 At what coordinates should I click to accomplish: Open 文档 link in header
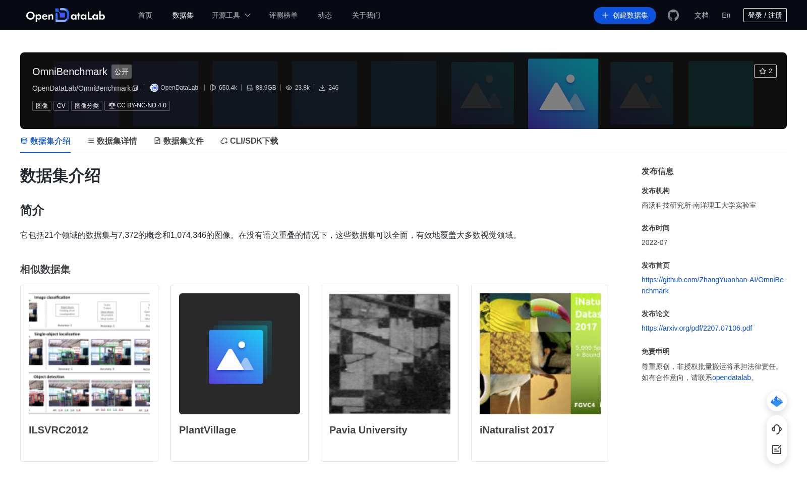[x=702, y=15]
